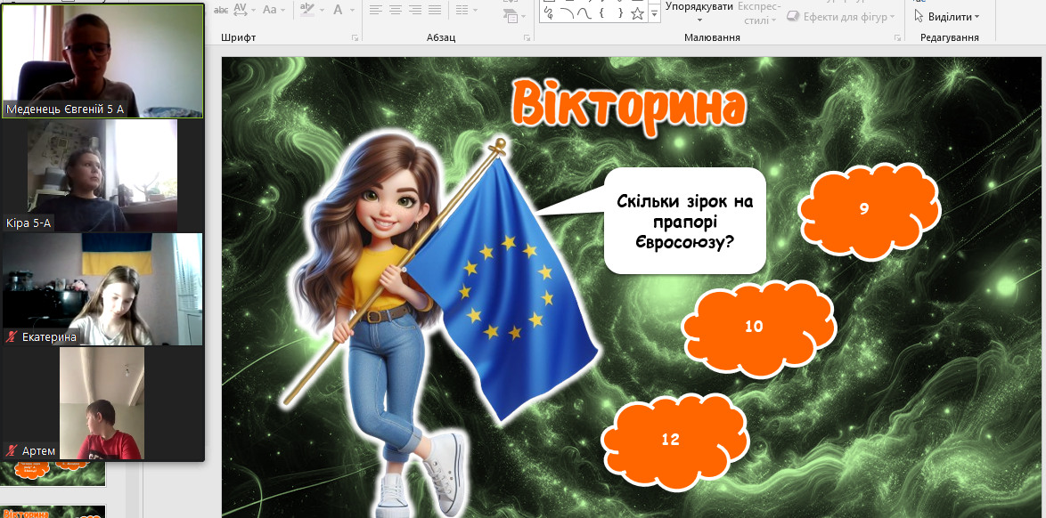Select Кіра 5-А video tile
This screenshot has height=518, width=1046.
pos(102,176)
